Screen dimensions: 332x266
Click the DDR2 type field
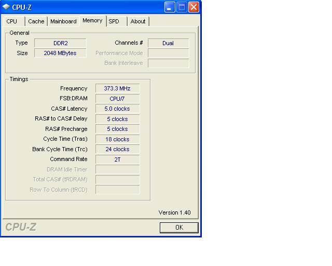(x=60, y=43)
